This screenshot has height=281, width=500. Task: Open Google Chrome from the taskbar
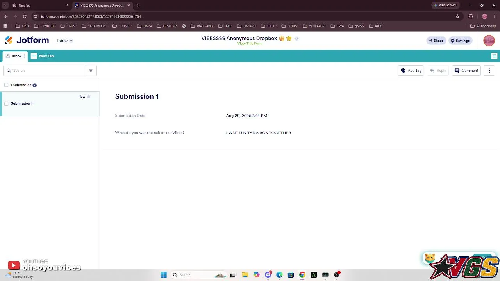coord(302,275)
